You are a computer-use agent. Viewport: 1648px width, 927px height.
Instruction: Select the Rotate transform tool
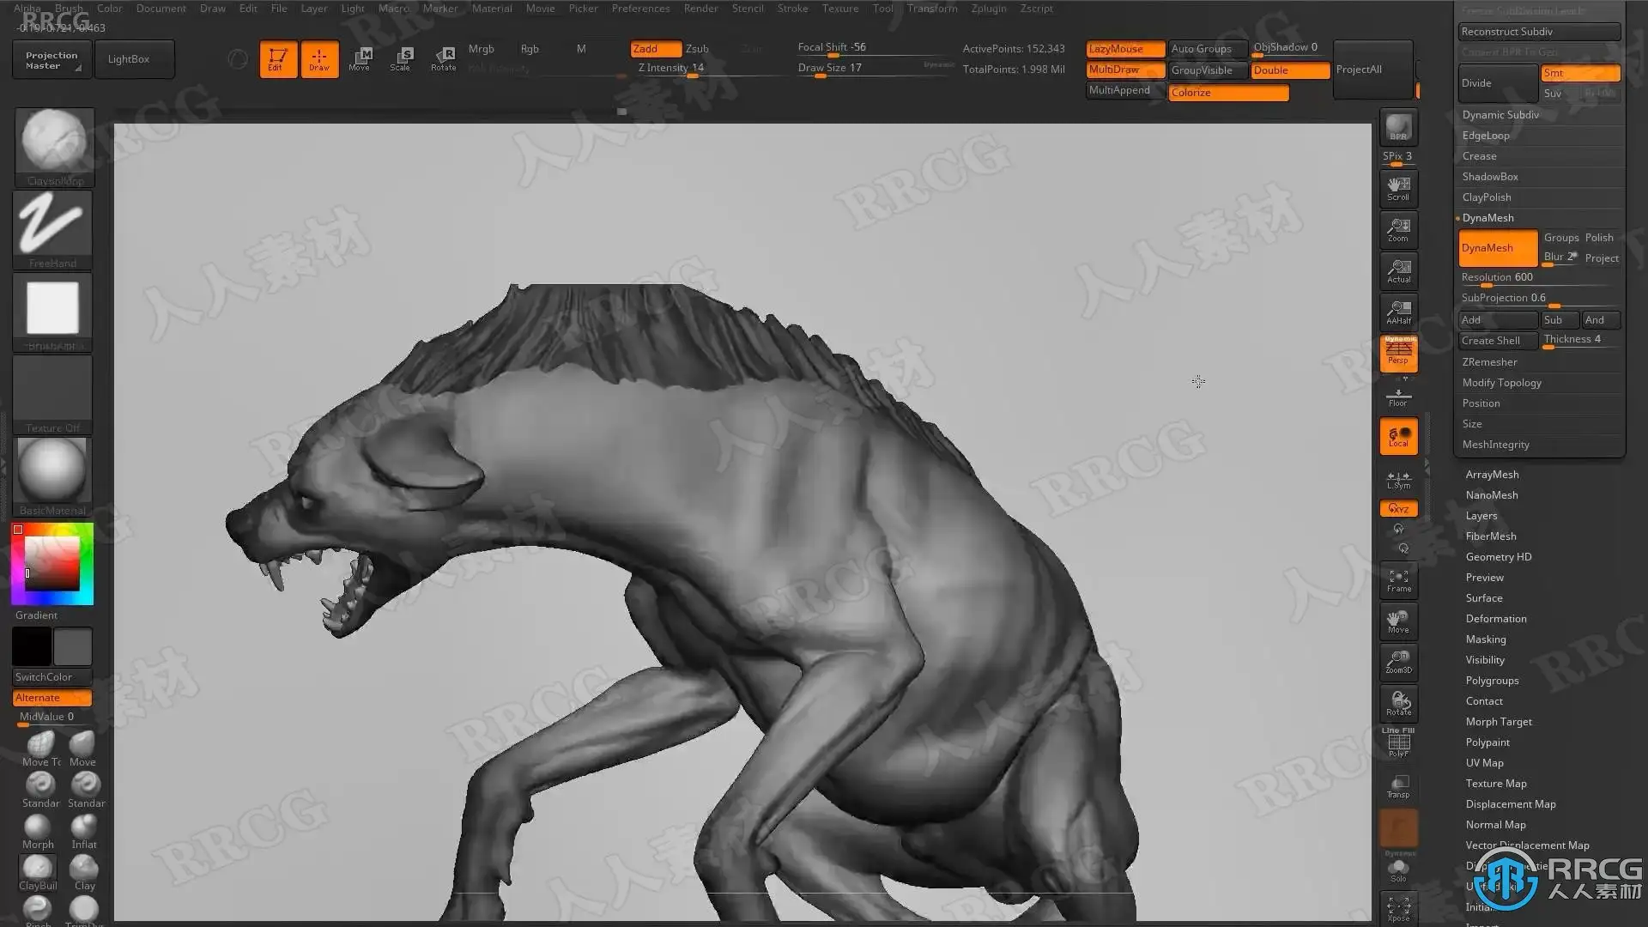[x=443, y=58]
